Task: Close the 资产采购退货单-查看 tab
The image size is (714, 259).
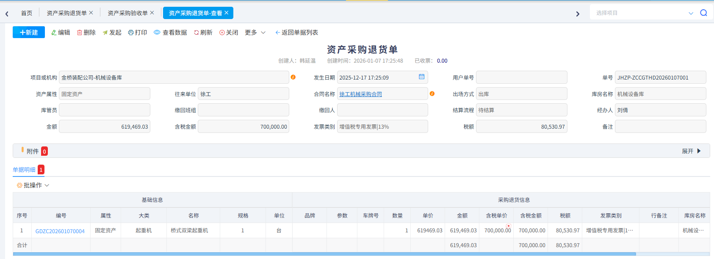Action: pyautogui.click(x=227, y=13)
